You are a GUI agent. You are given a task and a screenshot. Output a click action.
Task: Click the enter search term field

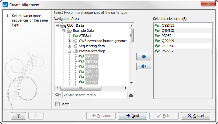[95, 95]
